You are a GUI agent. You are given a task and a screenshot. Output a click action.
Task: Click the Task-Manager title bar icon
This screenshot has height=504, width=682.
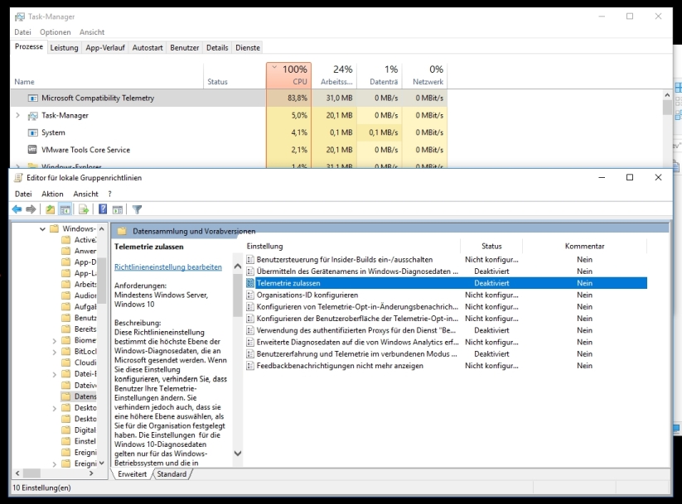click(x=20, y=17)
